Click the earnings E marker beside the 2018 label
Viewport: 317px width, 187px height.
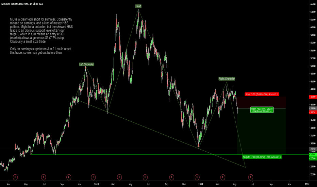pyautogui.click(x=93, y=177)
